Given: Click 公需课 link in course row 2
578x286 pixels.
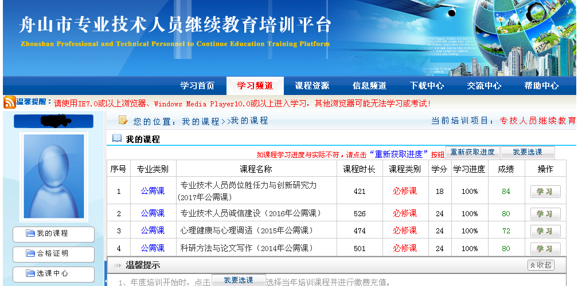Looking at the screenshot, I should point(153,213).
